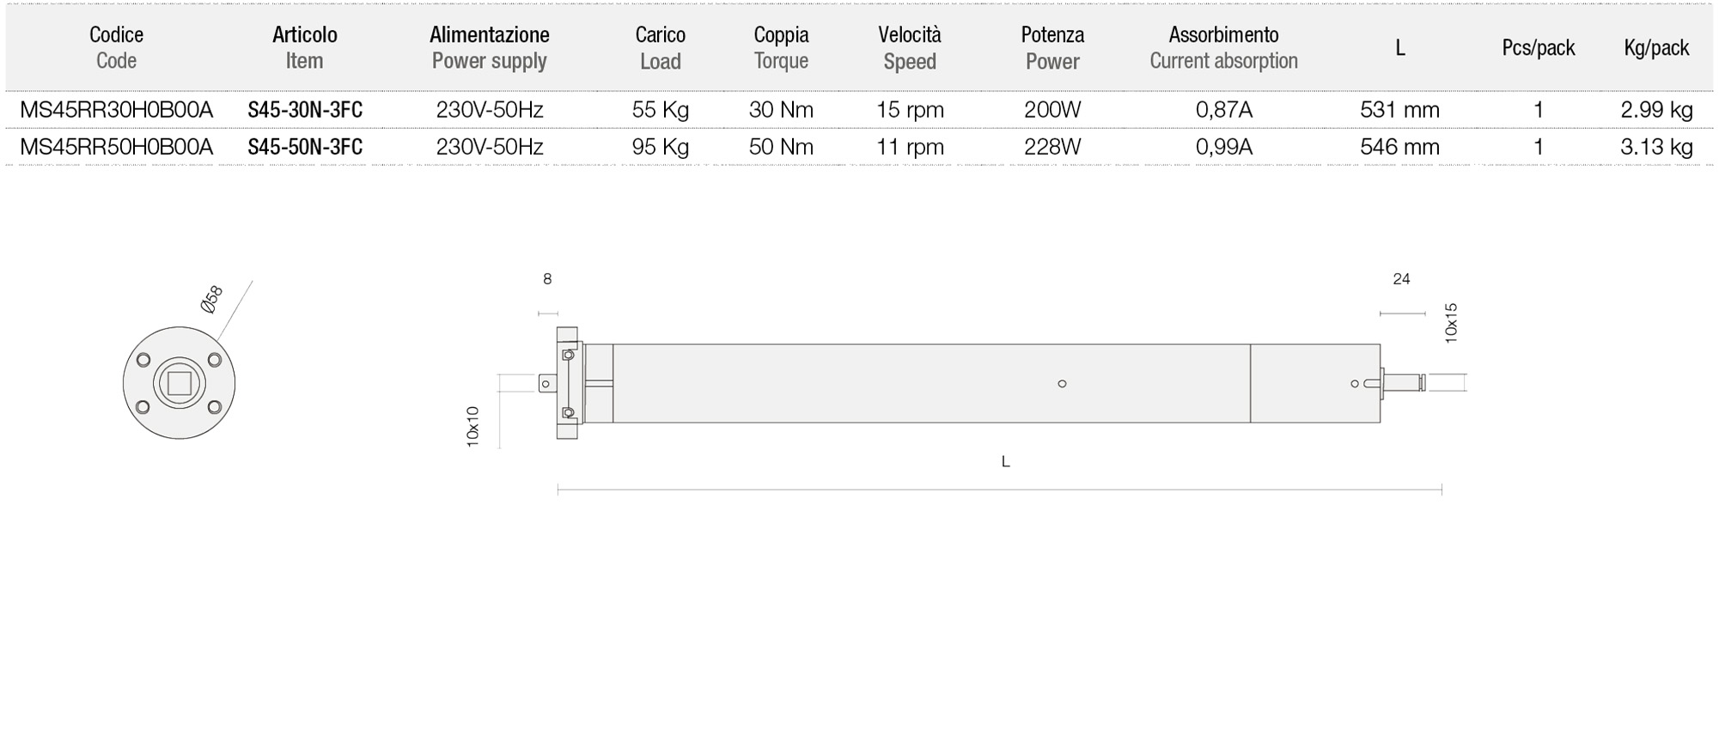Click product code MS45RR30H0B00A
This screenshot has width=1719, height=754.
click(116, 110)
